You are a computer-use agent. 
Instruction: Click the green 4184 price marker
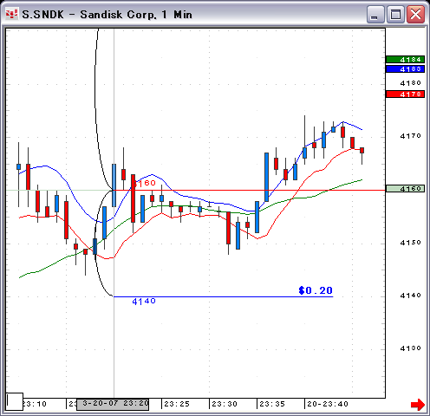click(405, 60)
